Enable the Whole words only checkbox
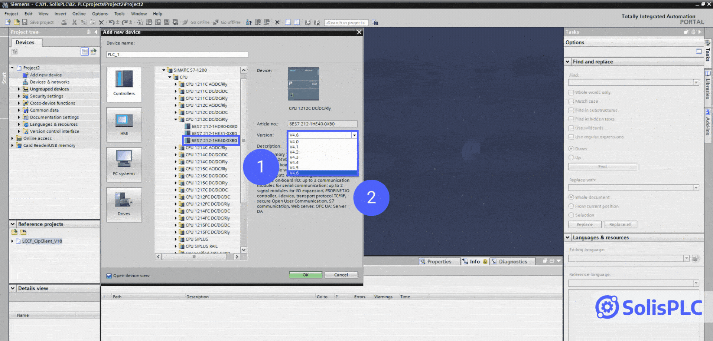Image resolution: width=713 pixels, height=341 pixels. pyautogui.click(x=571, y=92)
